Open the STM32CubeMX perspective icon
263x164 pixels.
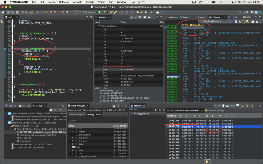click(x=256, y=12)
